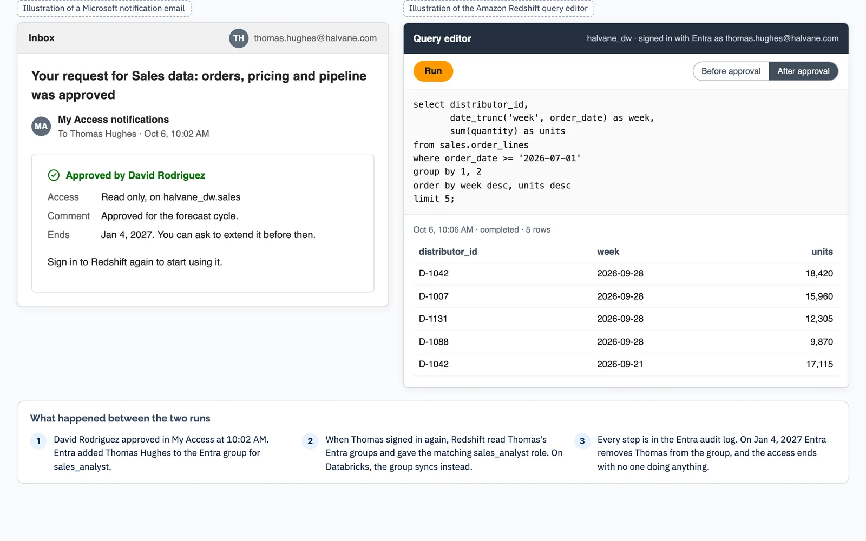Click the My Access notifications sender name
The height and width of the screenshot is (541, 866).
point(113,120)
